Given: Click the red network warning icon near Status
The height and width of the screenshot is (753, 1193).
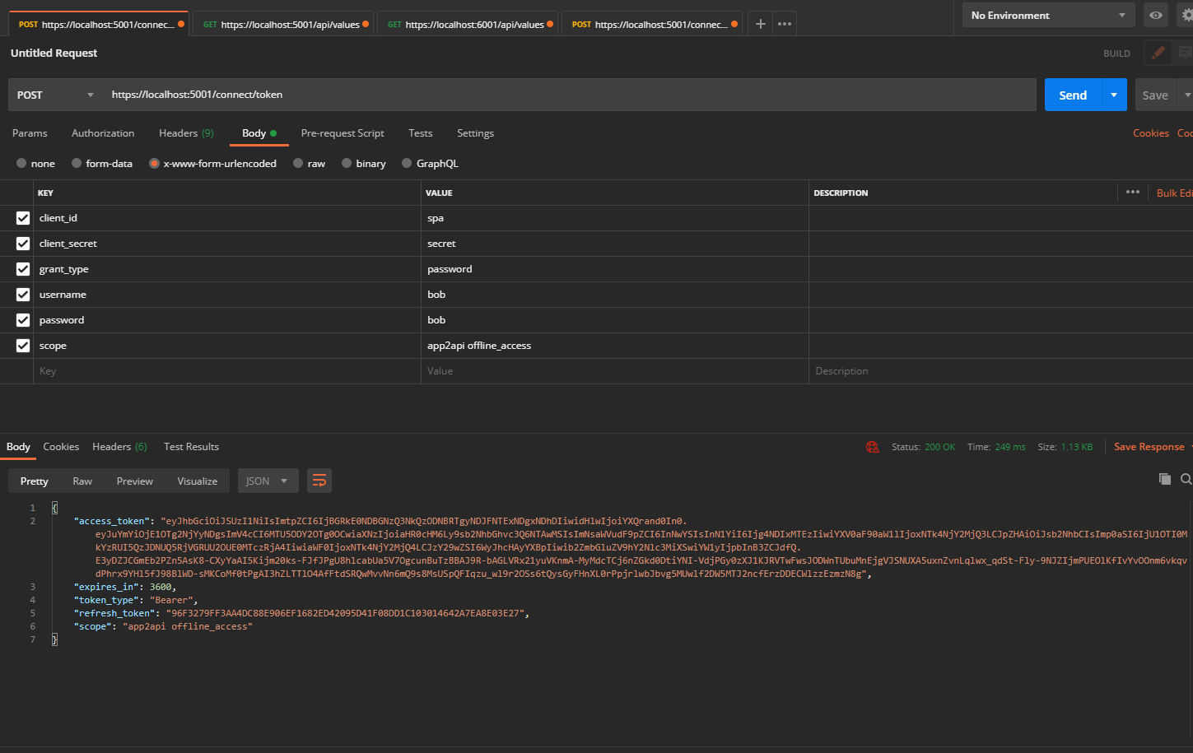Looking at the screenshot, I should point(872,447).
